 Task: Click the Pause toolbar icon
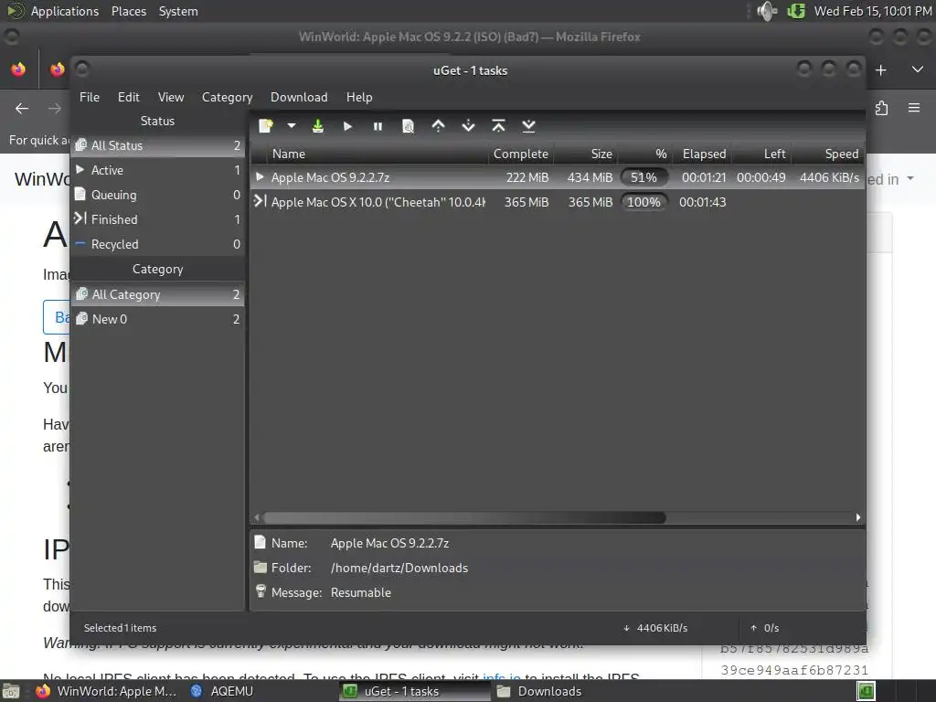378,126
